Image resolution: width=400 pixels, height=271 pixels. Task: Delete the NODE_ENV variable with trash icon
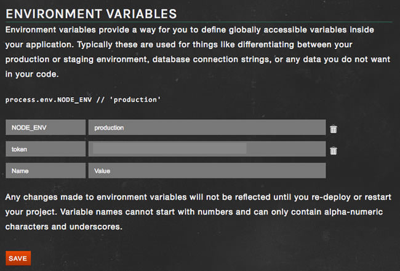pyautogui.click(x=333, y=129)
